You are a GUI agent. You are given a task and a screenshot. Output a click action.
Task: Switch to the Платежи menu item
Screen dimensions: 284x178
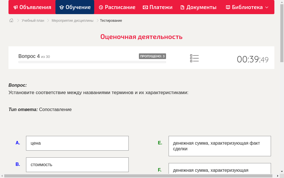click(x=158, y=7)
